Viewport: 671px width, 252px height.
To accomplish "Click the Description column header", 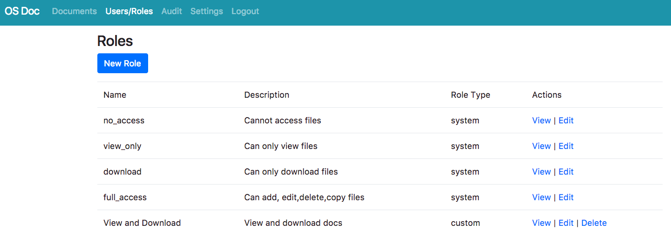I will pos(266,95).
